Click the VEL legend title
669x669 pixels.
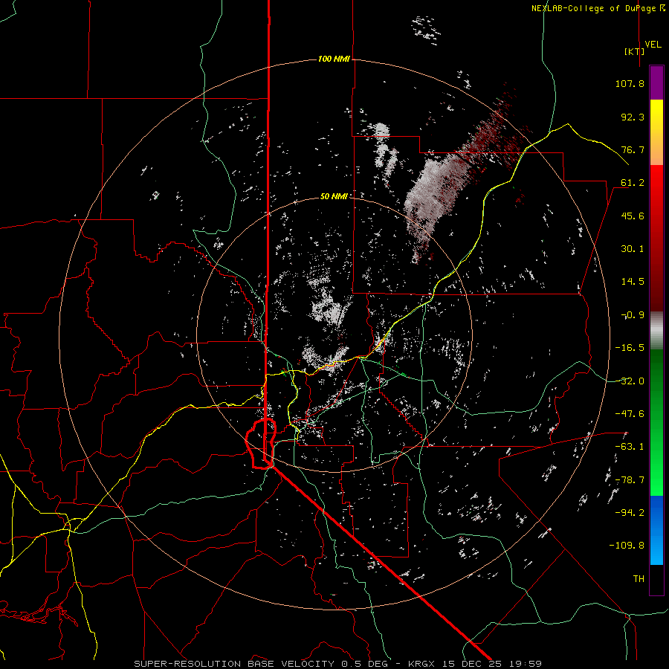[x=653, y=45]
